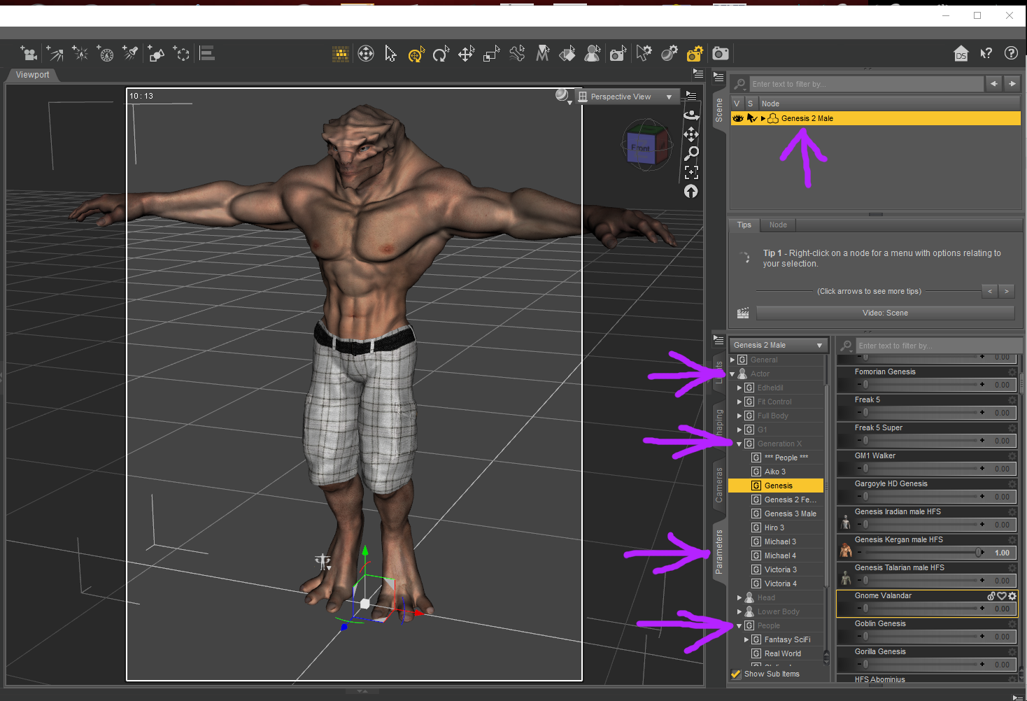This screenshot has height=701, width=1027.
Task: Click the Gnome Valandar gear settings icon
Action: click(x=1012, y=596)
